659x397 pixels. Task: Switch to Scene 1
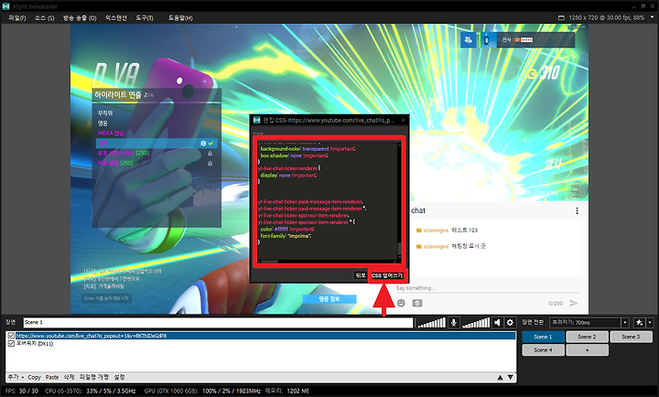tap(543, 337)
